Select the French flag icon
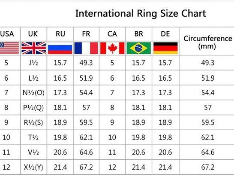 click(x=86, y=48)
